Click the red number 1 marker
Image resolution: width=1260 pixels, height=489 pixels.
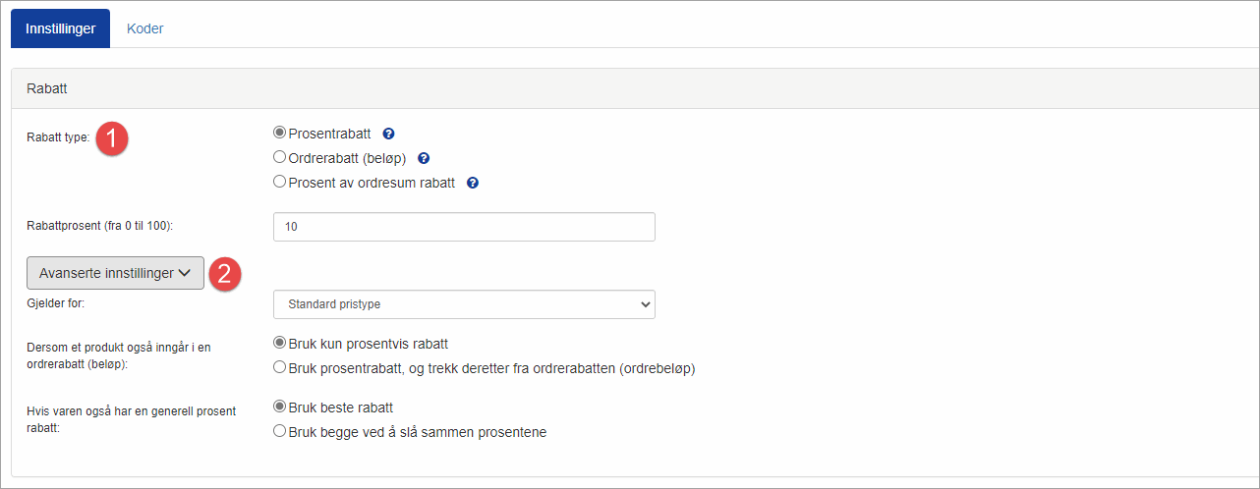tap(113, 138)
